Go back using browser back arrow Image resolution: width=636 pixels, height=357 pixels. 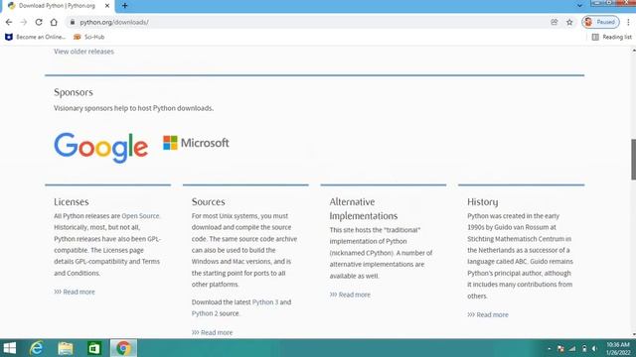tap(9, 22)
